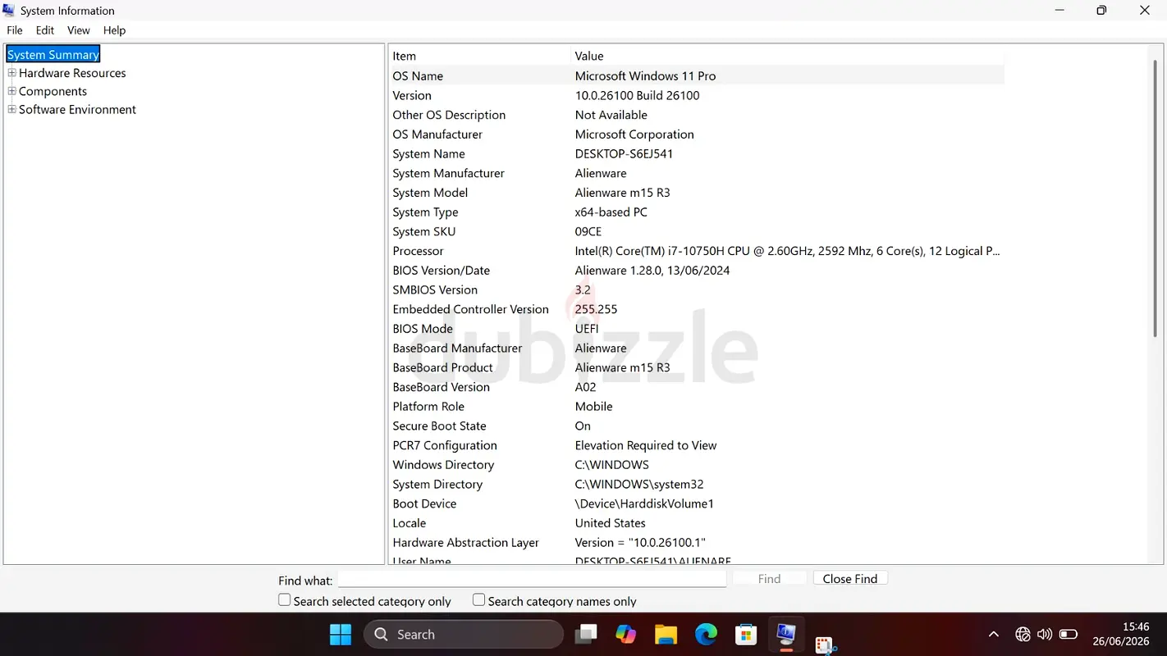Launch Microsoft Edge from the taskbar
Viewport: 1167px width, 656px height.
coord(706,634)
